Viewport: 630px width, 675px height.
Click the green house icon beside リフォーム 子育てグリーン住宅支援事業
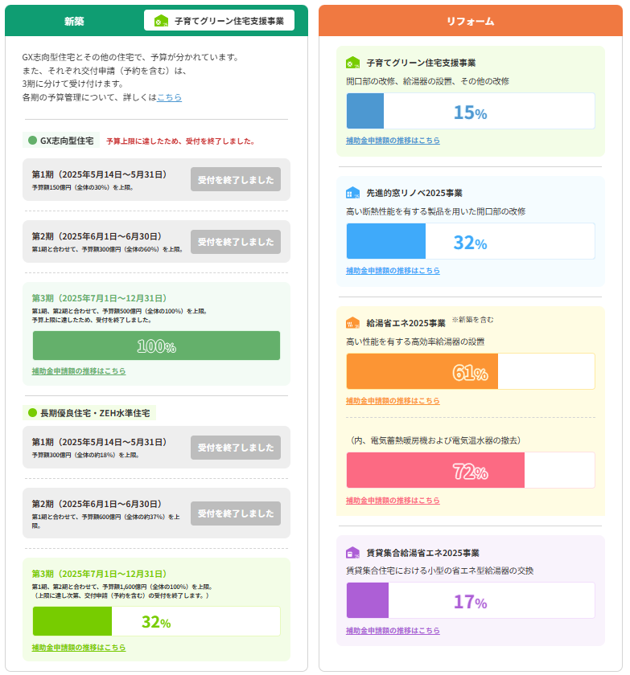pos(352,63)
